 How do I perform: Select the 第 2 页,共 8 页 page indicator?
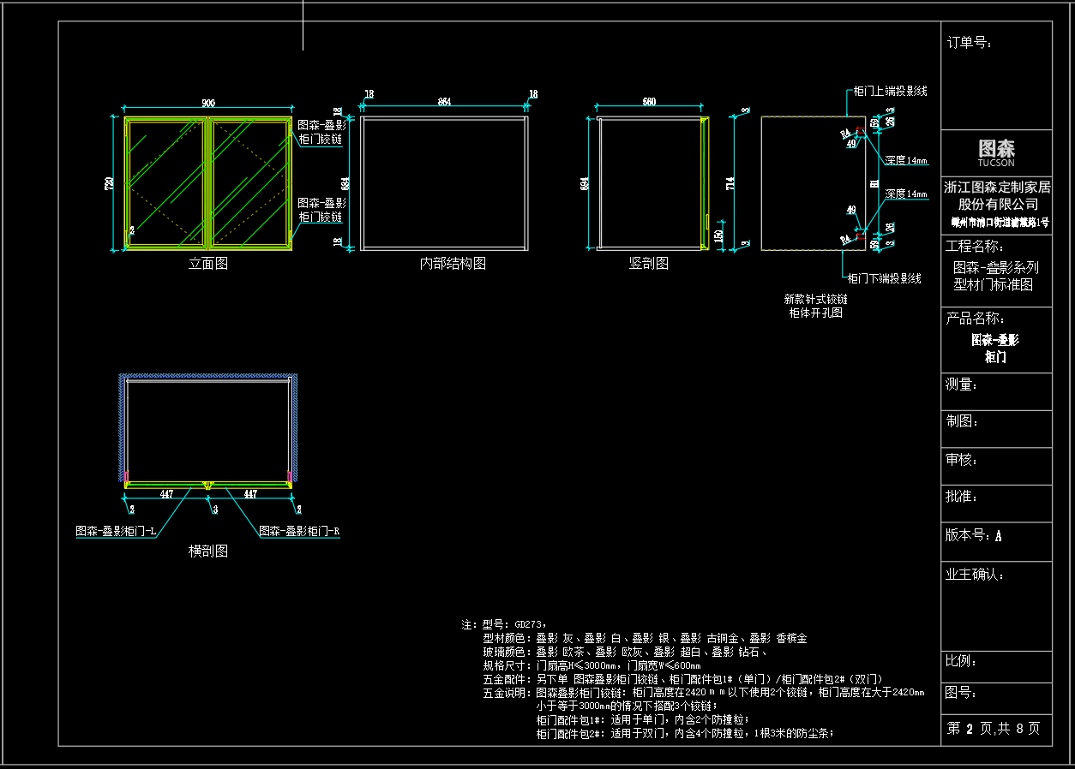click(x=994, y=729)
